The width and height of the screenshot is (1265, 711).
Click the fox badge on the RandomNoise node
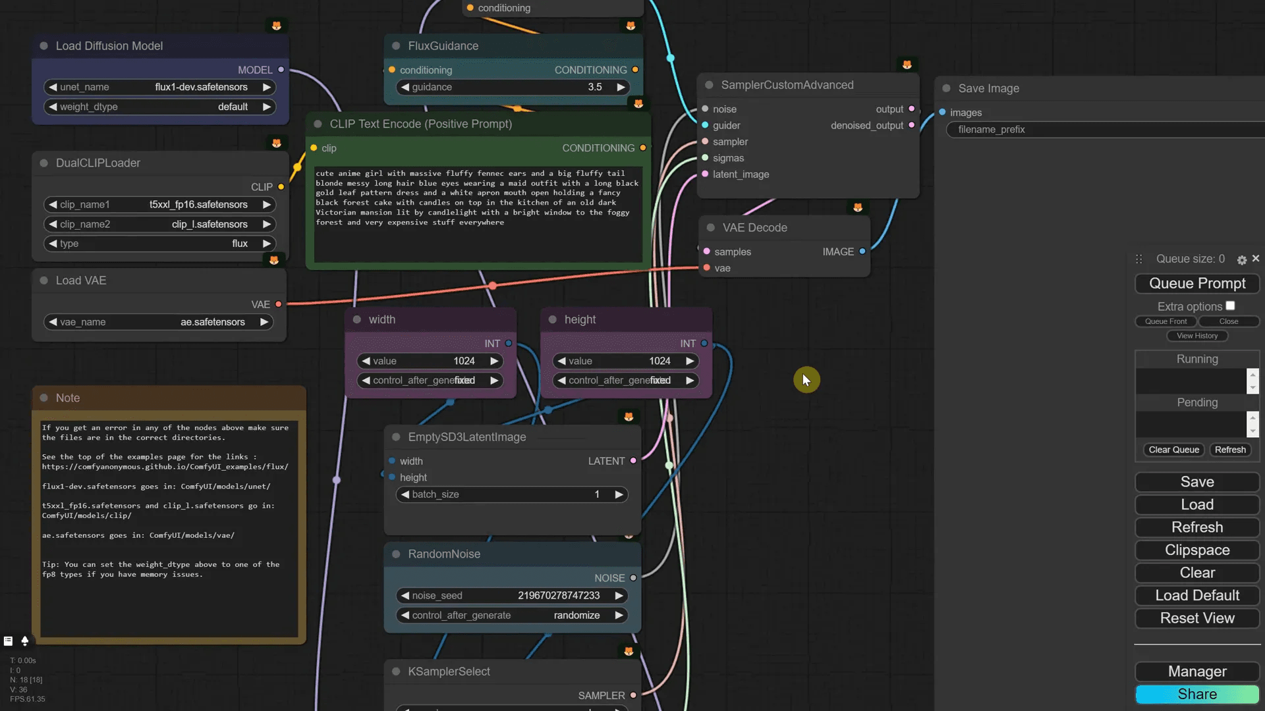coord(629,535)
